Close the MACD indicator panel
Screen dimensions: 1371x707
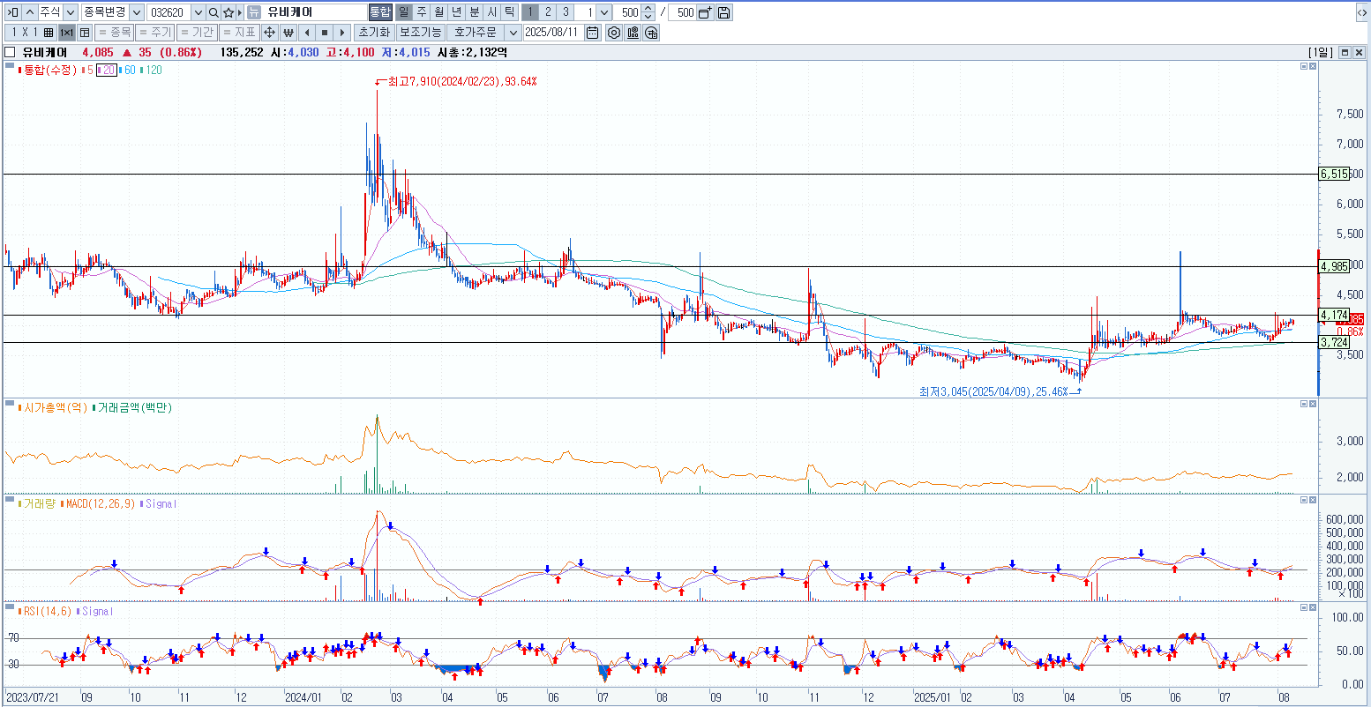pyautogui.click(x=1313, y=500)
